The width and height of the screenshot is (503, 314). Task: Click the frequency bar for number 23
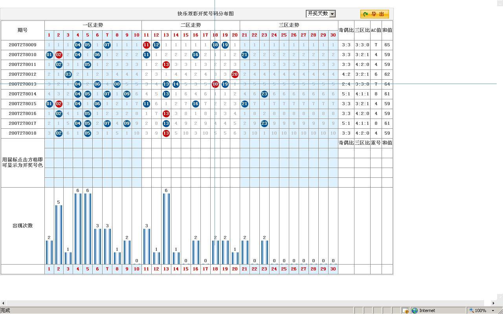point(264,252)
